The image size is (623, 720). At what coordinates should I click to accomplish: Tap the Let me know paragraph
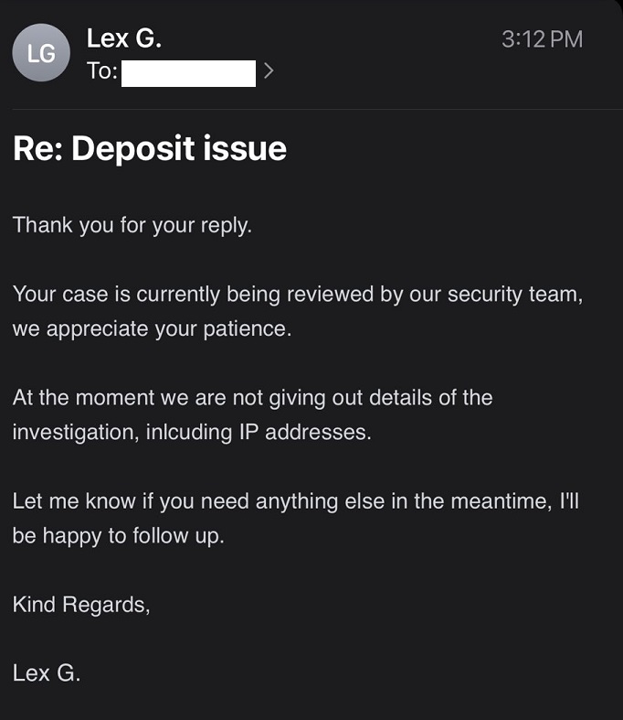coord(296,518)
